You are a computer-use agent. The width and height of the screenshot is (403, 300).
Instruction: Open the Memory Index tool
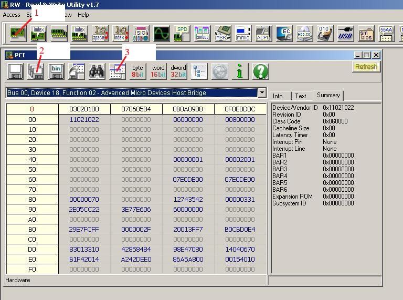79,34
